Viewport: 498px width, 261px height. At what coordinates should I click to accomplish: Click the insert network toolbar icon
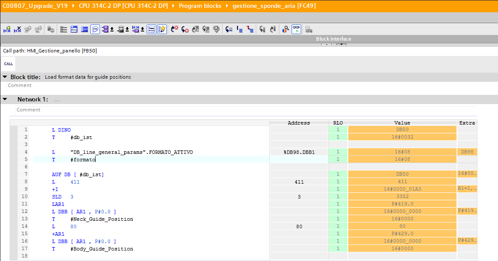tap(7, 29)
